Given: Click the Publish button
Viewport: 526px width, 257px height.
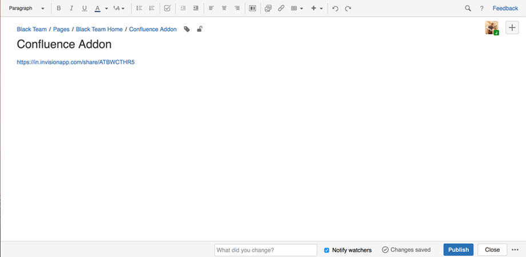Looking at the screenshot, I should coord(458,250).
